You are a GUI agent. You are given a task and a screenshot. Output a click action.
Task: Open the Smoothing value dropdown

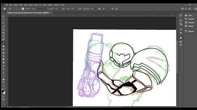tap(96, 9)
